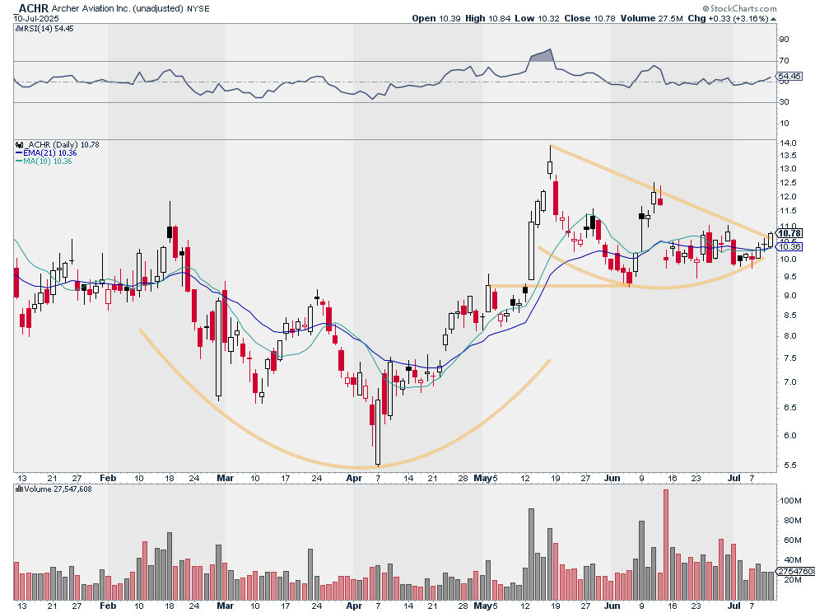Click the 100M volume axis label
Viewport: 815px width, 613px height.
coord(790,501)
